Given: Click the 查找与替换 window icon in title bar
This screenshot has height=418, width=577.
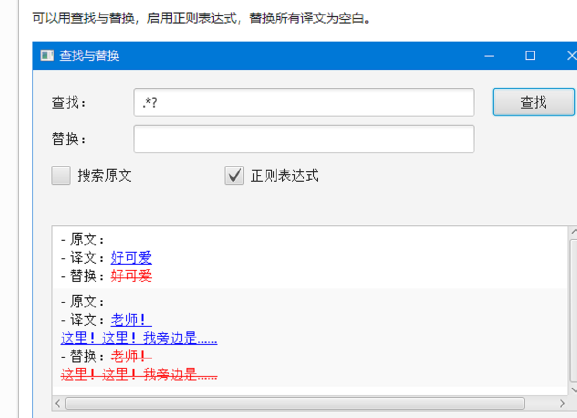Looking at the screenshot, I should 47,55.
